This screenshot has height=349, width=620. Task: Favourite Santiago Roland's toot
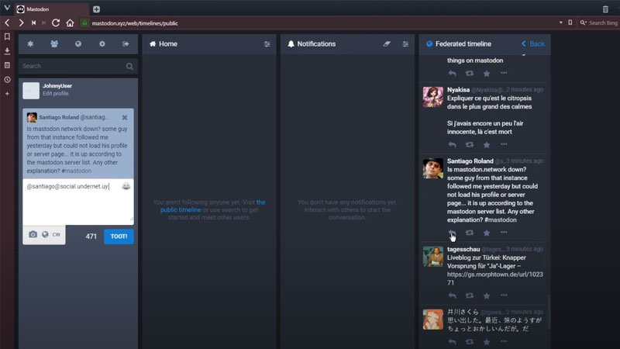pos(487,233)
